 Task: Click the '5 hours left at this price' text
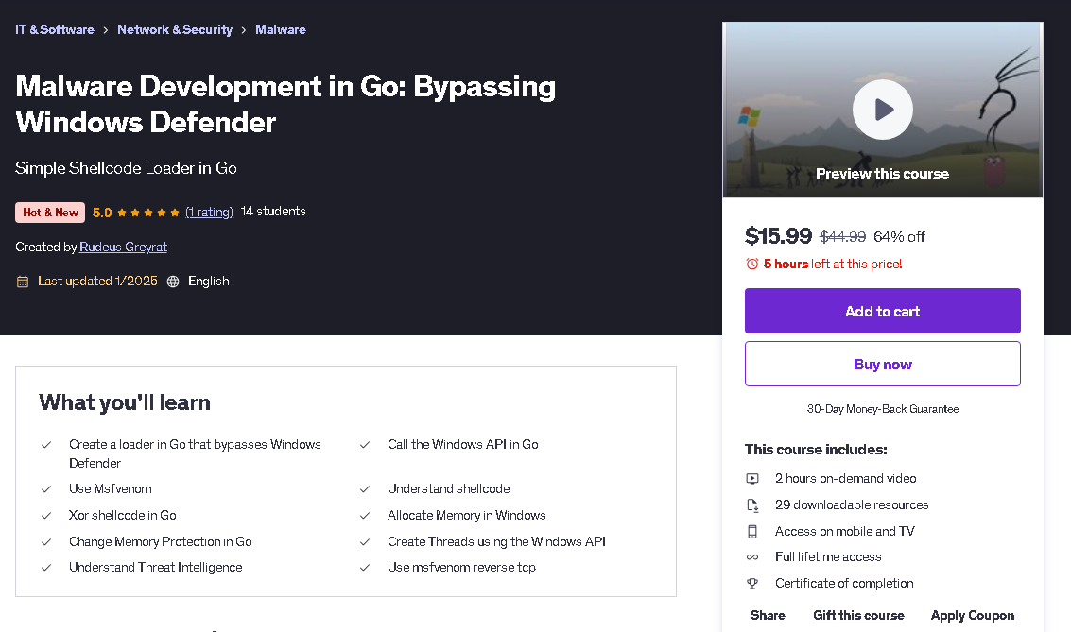(x=833, y=264)
